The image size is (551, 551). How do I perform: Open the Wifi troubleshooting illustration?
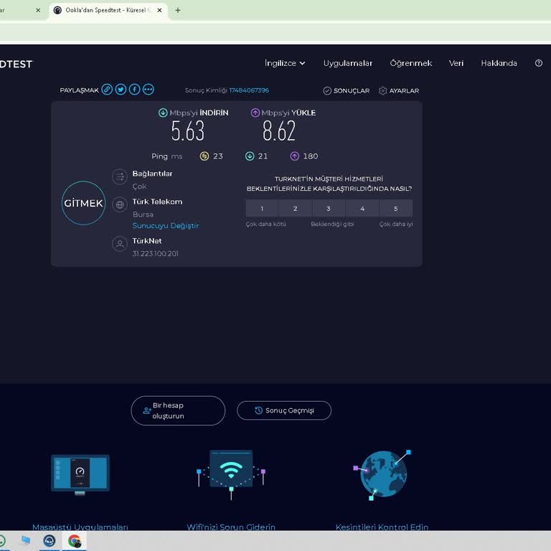[x=231, y=474]
